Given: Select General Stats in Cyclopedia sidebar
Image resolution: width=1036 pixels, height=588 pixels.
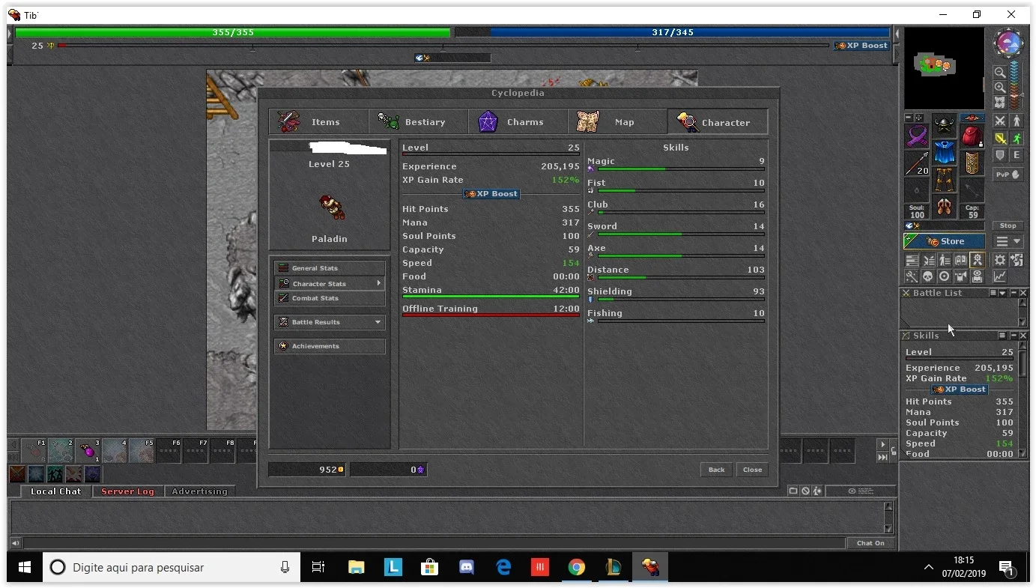Looking at the screenshot, I should coord(330,268).
